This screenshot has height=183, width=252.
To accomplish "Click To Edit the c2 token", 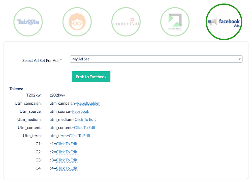I will (x=67, y=152).
